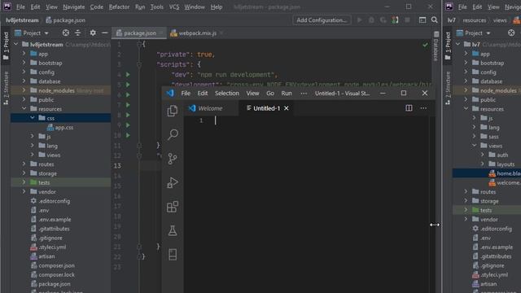The width and height of the screenshot is (521, 293).
Task: Open VS Code Source Control icon
Action: 173,159
